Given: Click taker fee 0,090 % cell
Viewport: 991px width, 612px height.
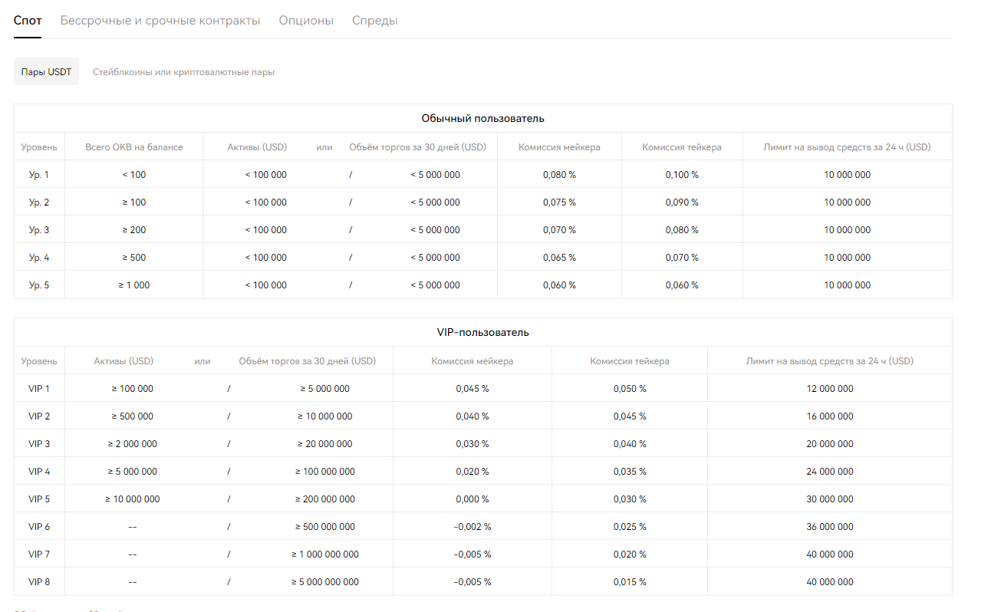Looking at the screenshot, I should click(x=682, y=202).
